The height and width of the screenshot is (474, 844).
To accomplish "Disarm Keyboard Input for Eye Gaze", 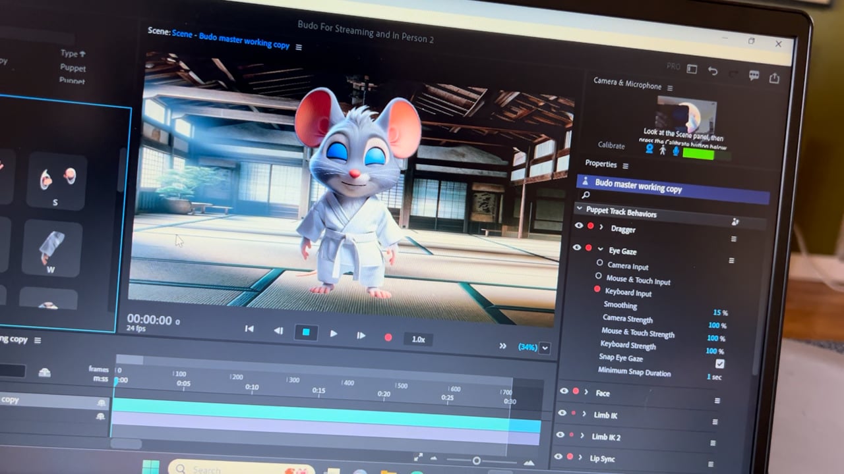I will point(597,290).
